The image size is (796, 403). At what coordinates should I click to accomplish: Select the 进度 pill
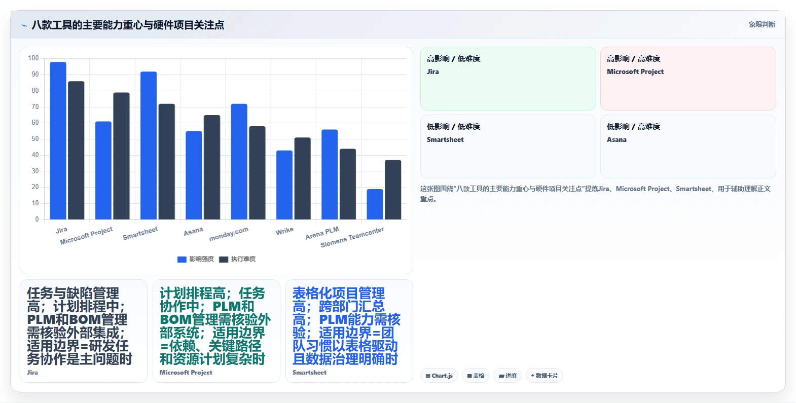pos(508,376)
